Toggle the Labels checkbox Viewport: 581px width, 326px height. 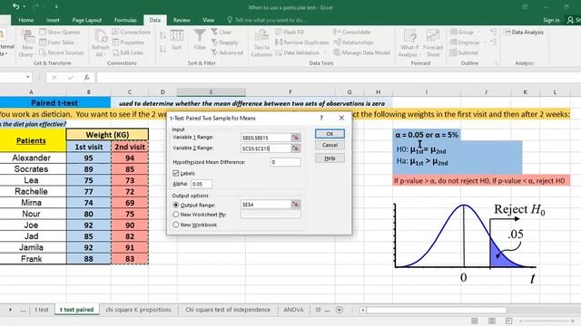coord(175,173)
